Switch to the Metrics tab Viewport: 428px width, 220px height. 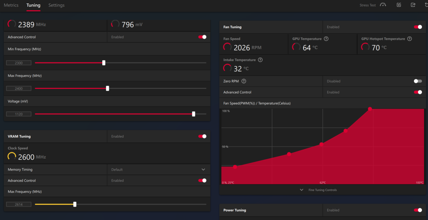(11, 5)
